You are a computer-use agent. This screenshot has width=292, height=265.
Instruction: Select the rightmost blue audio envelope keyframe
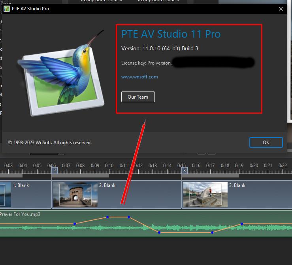(x=242, y=224)
